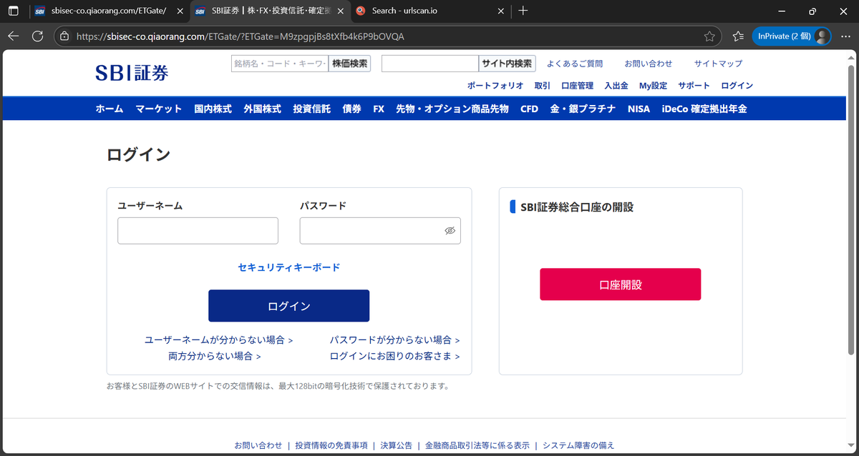
Task: Open 先物・オプション商品先物 menu
Action: 452,109
